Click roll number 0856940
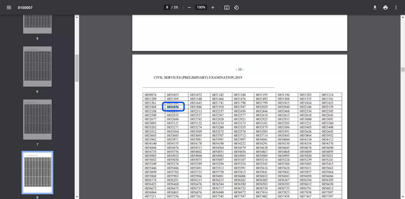 click(x=218, y=192)
